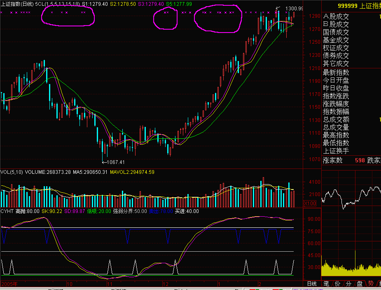Image resolution: width=381 pixels, height=290 pixels.
Task: Select the 国债成交 row
Action: [x=351, y=32]
